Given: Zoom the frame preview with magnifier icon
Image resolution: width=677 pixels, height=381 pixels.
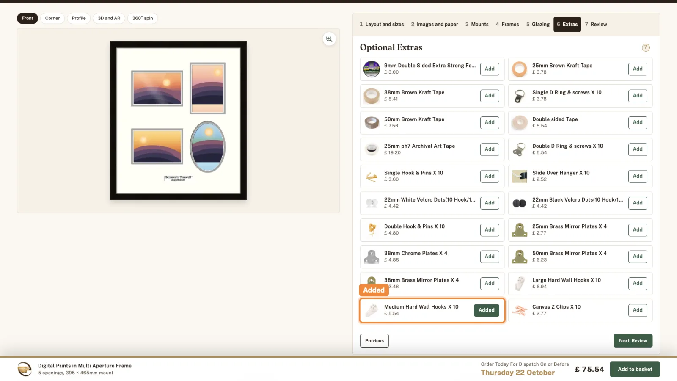Looking at the screenshot, I should 329,39.
